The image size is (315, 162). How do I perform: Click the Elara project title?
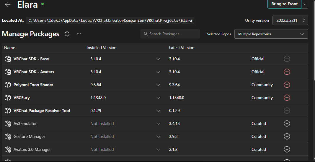(x=27, y=4)
